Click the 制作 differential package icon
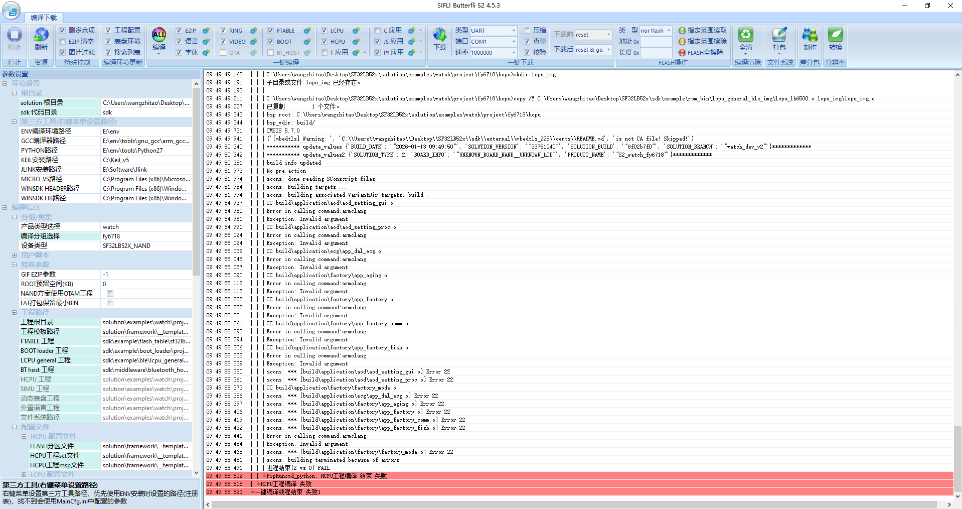 pyautogui.click(x=810, y=35)
